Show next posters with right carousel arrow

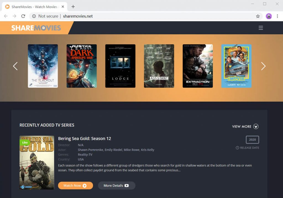[x=263, y=66]
